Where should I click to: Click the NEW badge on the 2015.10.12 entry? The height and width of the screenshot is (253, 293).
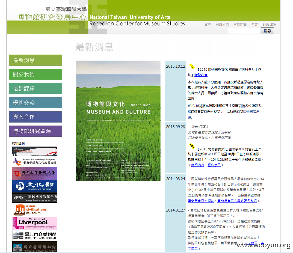(192, 66)
